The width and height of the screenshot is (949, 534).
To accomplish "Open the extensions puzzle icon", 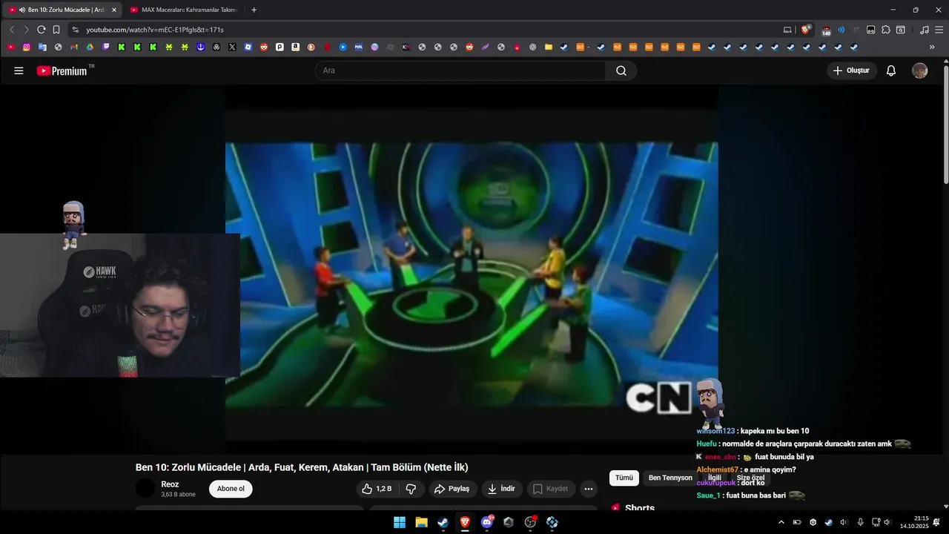I will click(x=885, y=30).
